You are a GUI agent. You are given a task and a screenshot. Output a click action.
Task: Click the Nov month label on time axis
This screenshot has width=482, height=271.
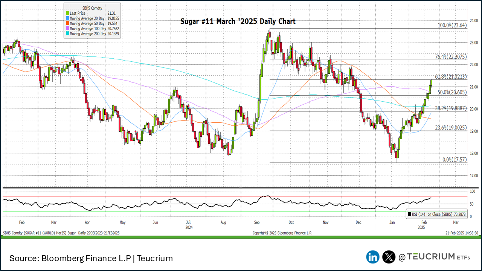click(x=325, y=222)
